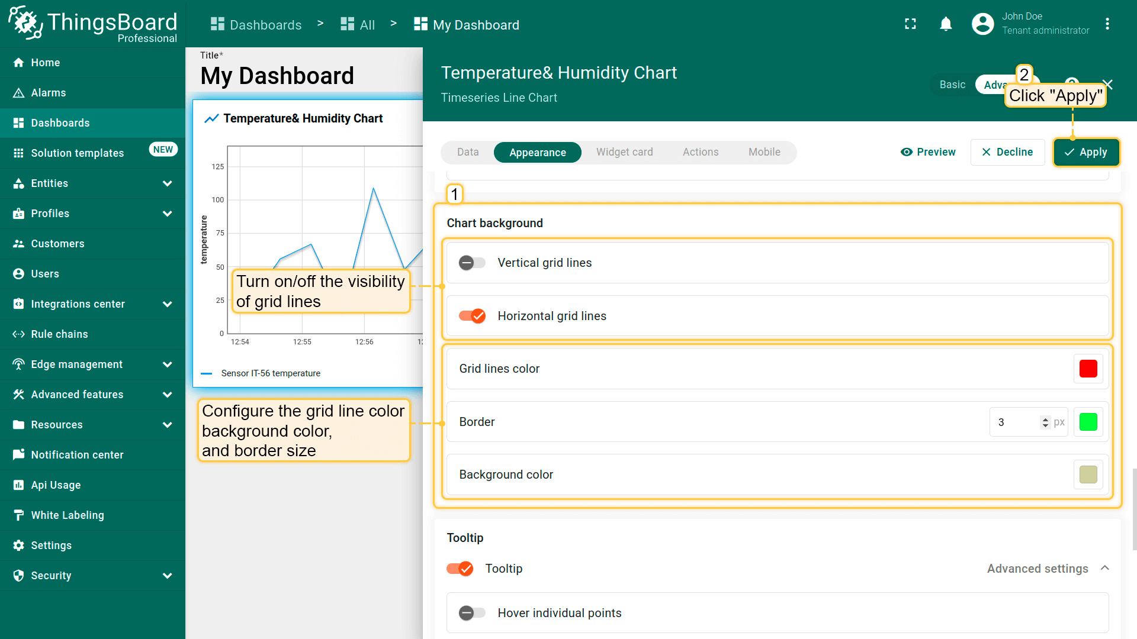Viewport: 1137px width, 639px height.
Task: Click the Apply button
Action: pos(1085,152)
